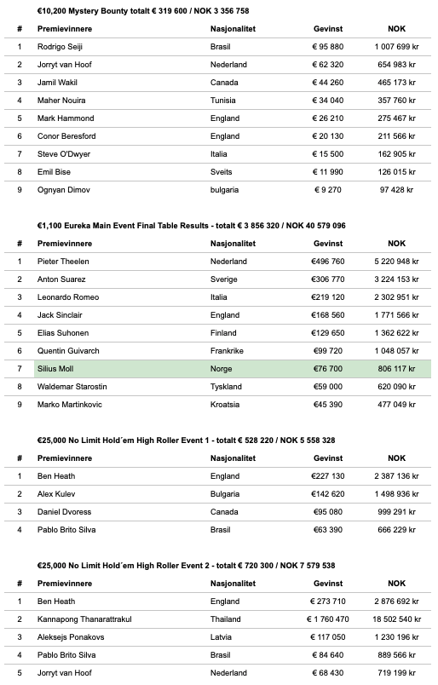Click Daniel Dvoress's prize €95 080

(328, 512)
